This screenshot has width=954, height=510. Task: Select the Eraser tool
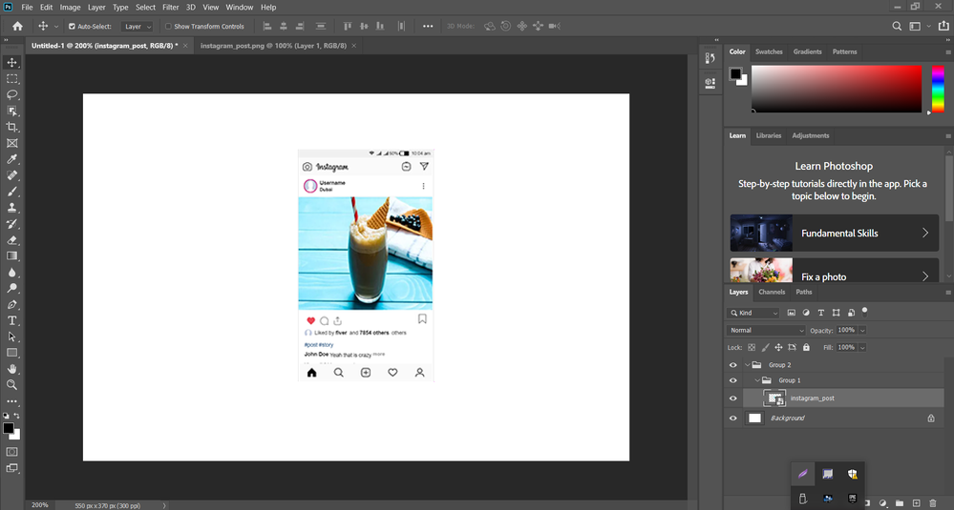pos(12,240)
